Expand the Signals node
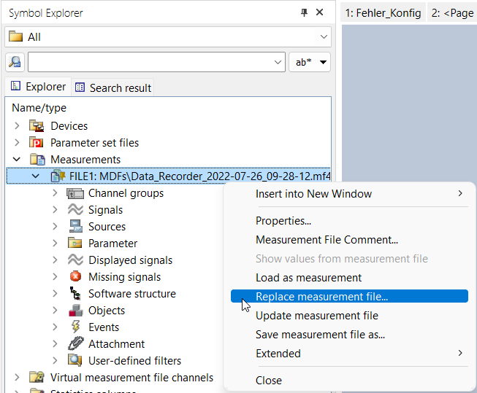The height and width of the screenshot is (393, 477). coord(55,209)
